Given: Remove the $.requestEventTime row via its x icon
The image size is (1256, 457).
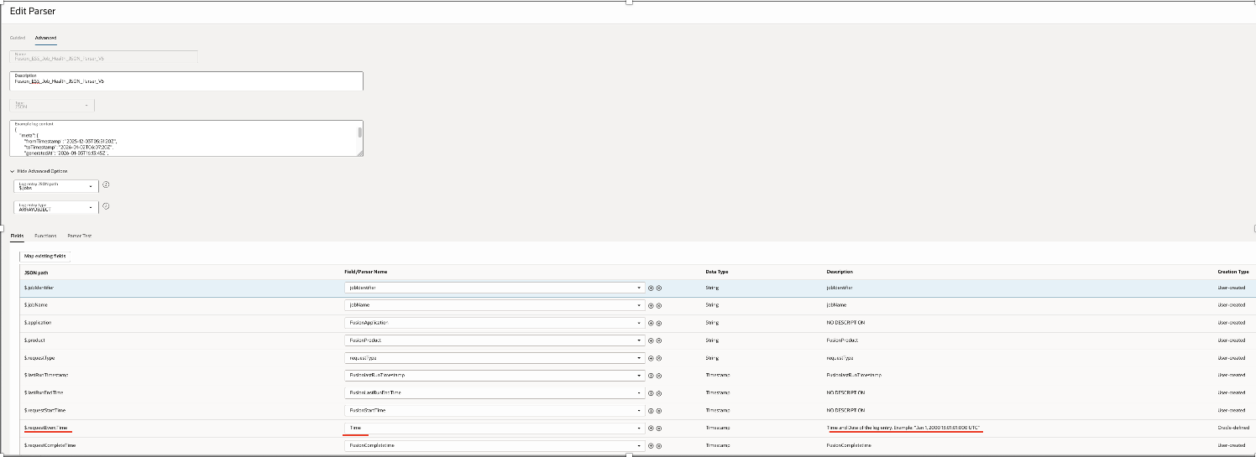Looking at the screenshot, I should pyautogui.click(x=659, y=428).
